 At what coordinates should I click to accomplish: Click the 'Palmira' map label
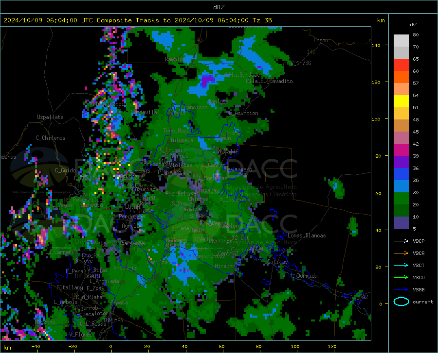190,209
